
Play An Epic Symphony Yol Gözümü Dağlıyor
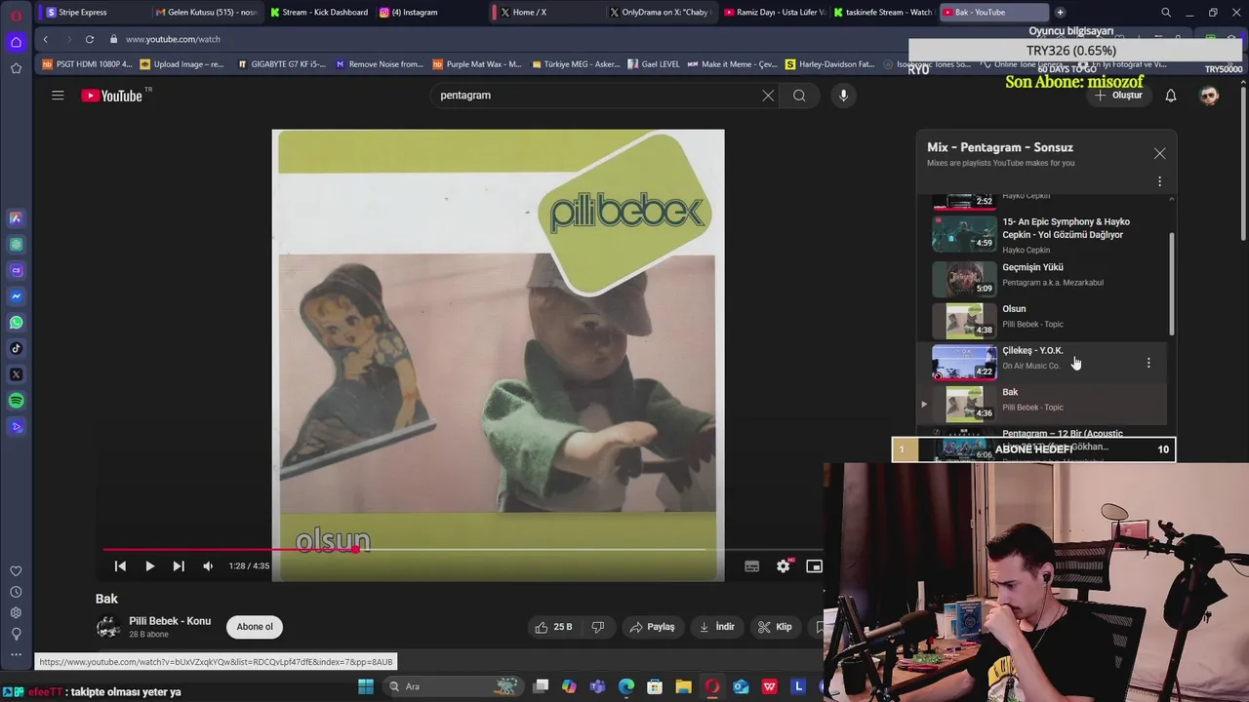(1044, 235)
